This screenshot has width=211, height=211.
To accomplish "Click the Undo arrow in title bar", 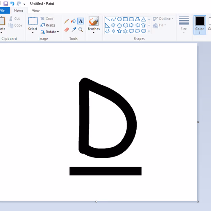I will [x=12, y=3].
